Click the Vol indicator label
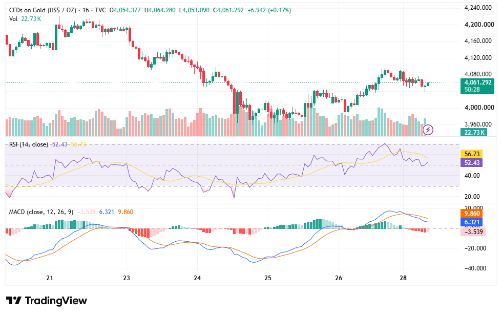 [13, 19]
